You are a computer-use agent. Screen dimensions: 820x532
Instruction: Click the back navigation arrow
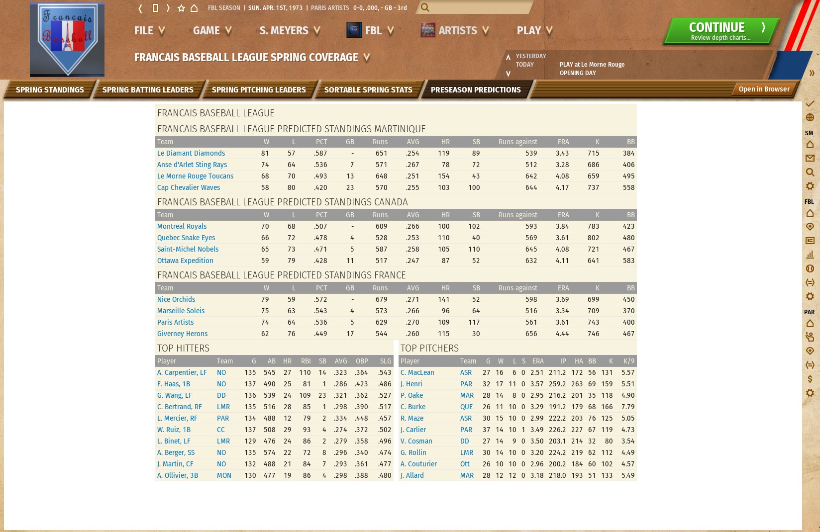(x=140, y=8)
